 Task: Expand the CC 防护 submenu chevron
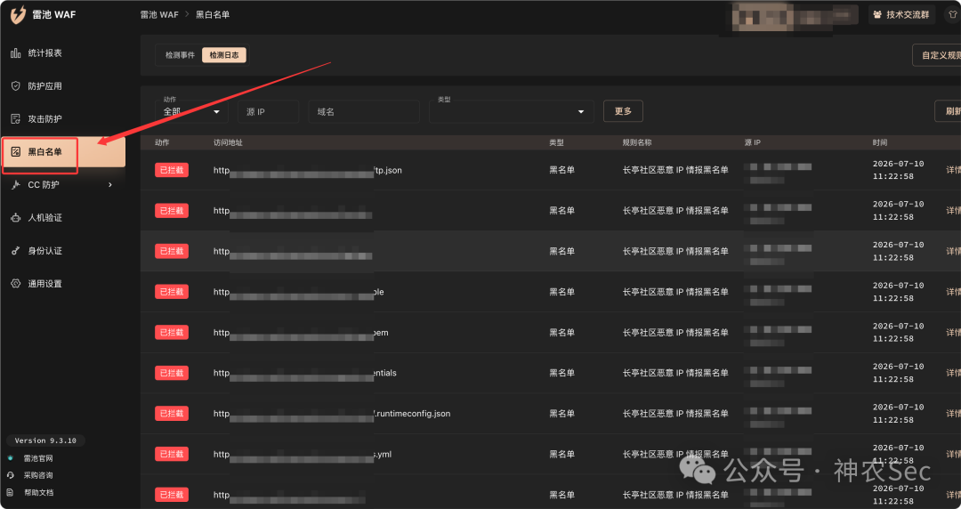[110, 184]
